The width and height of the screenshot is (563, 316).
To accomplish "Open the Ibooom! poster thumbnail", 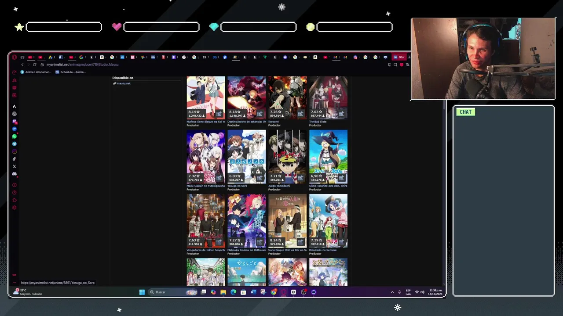I will (x=287, y=98).
